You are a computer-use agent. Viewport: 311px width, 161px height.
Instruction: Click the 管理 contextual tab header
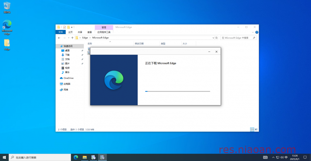[x=104, y=27]
